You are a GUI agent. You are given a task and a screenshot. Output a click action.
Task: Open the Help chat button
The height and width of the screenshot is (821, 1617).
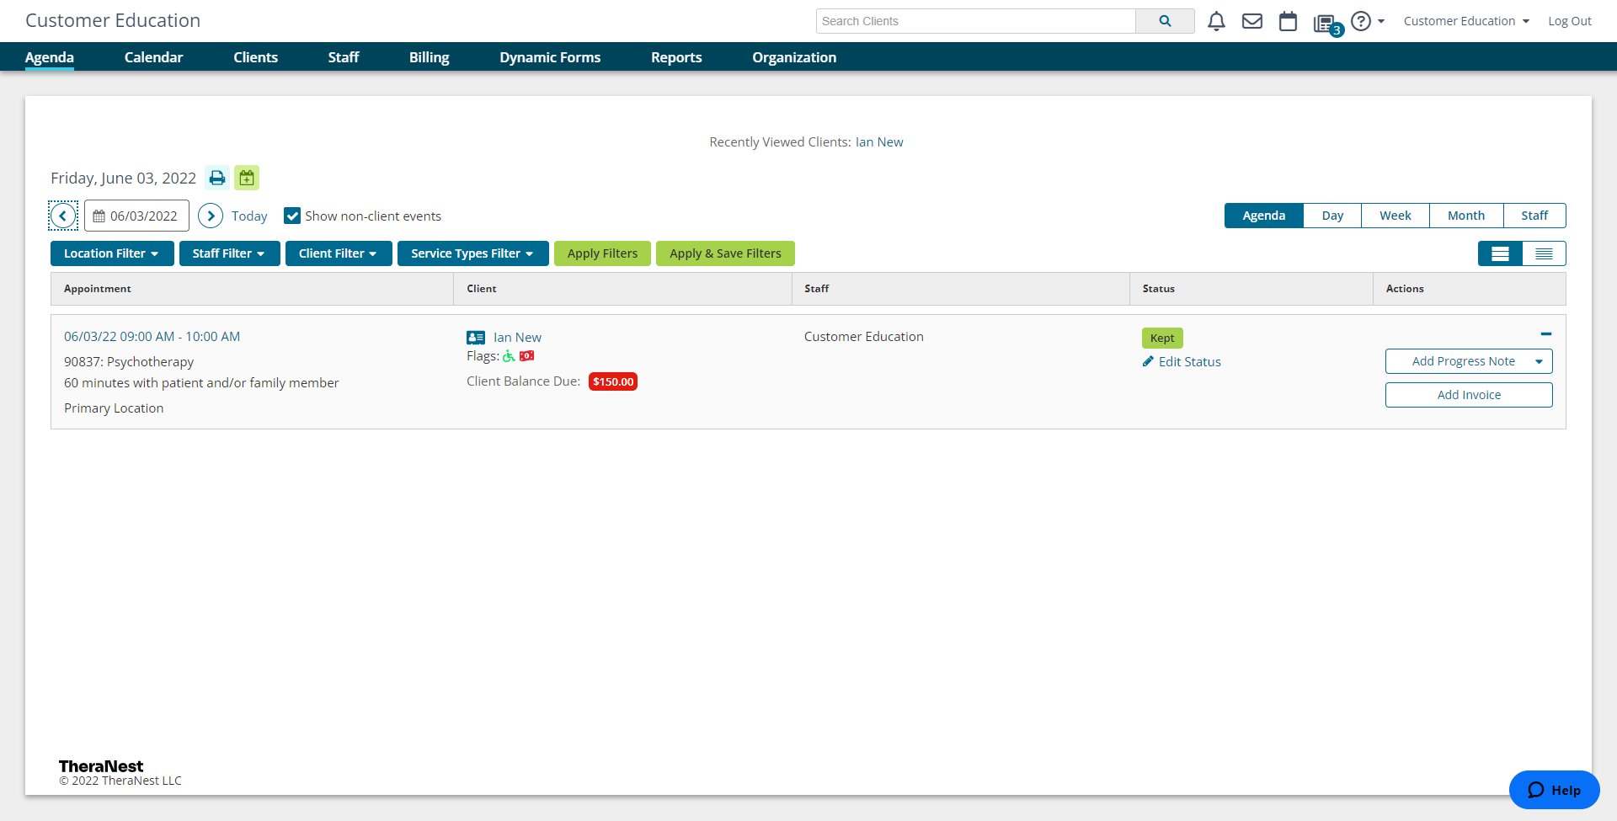pos(1554,790)
